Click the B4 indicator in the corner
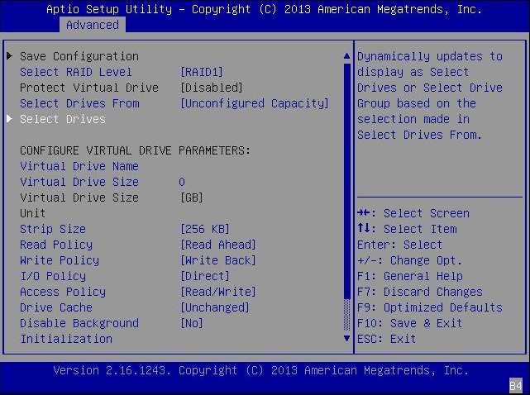Screen dimensions: 530x395 pyautogui.click(x=516, y=386)
